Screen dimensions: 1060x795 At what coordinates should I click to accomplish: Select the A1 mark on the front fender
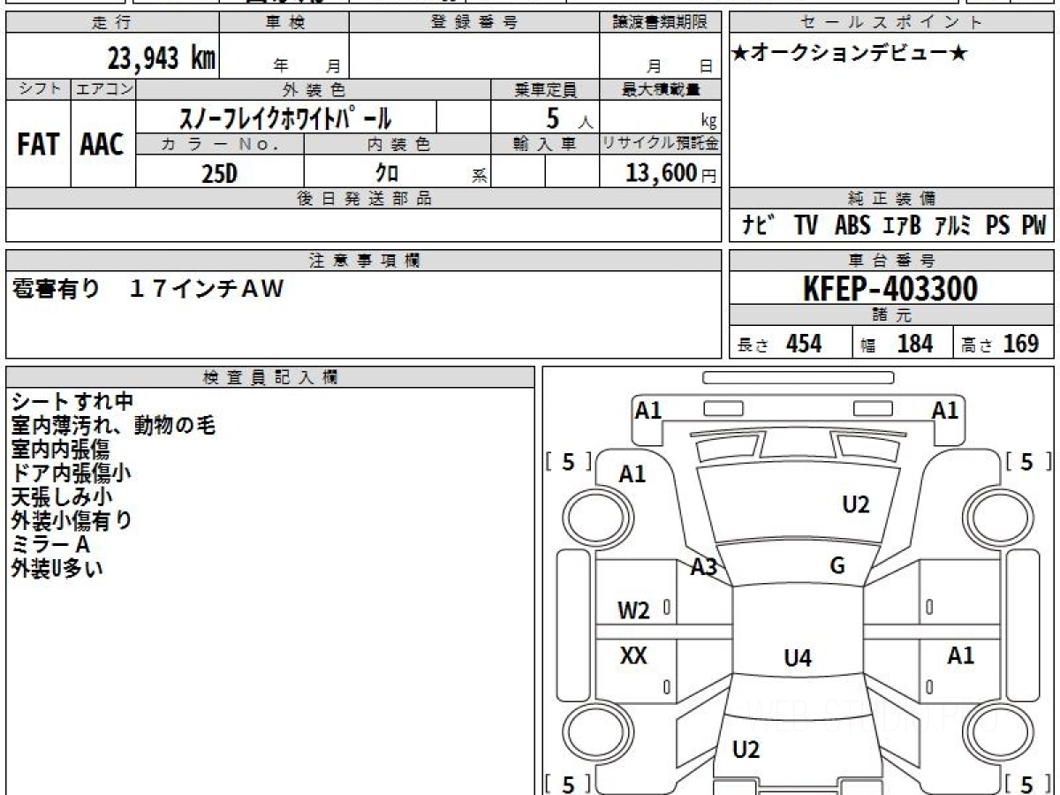click(x=632, y=474)
